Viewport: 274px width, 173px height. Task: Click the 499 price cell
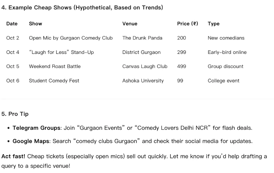coord(182,66)
